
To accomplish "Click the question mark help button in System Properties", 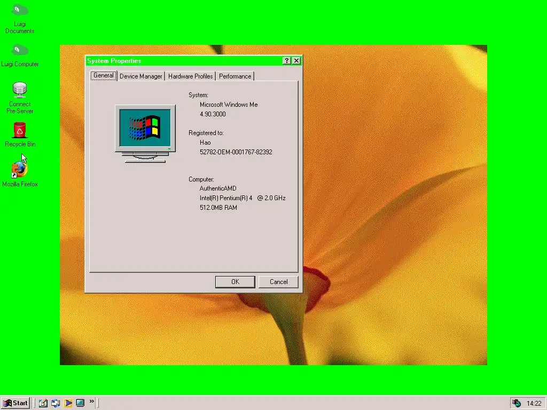I will click(286, 61).
